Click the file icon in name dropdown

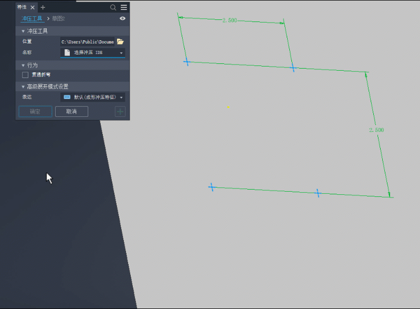click(x=67, y=52)
